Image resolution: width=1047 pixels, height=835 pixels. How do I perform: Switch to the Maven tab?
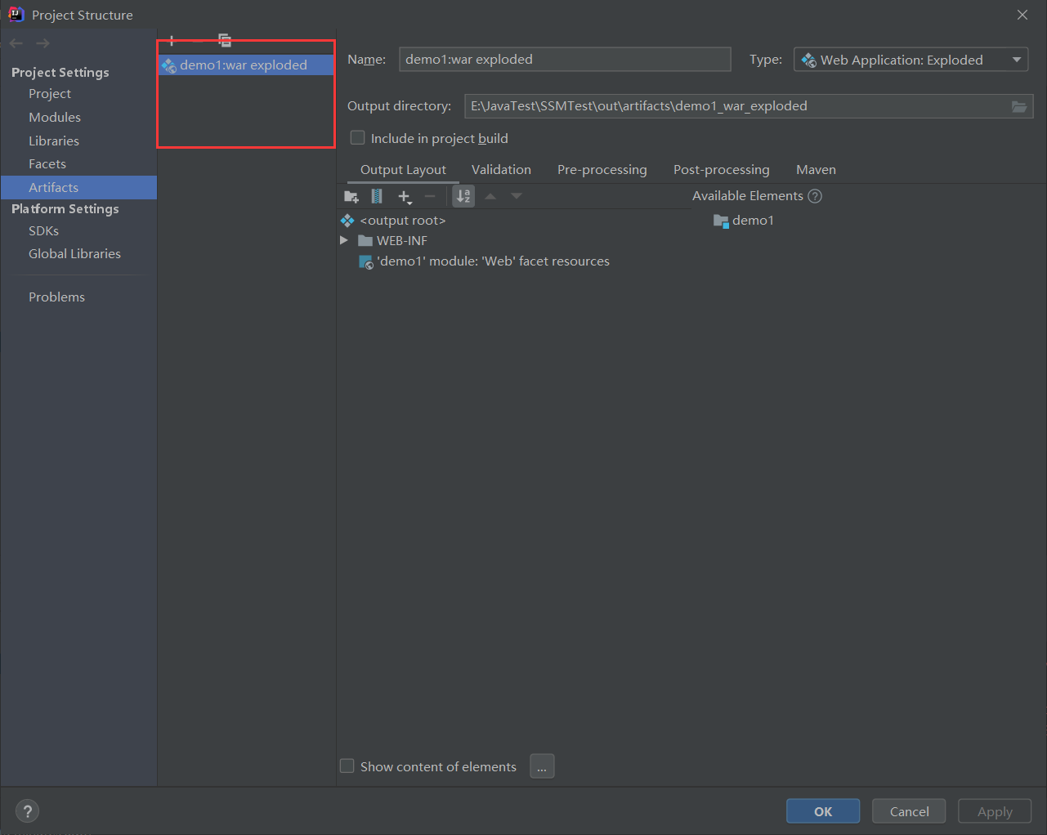[816, 170]
